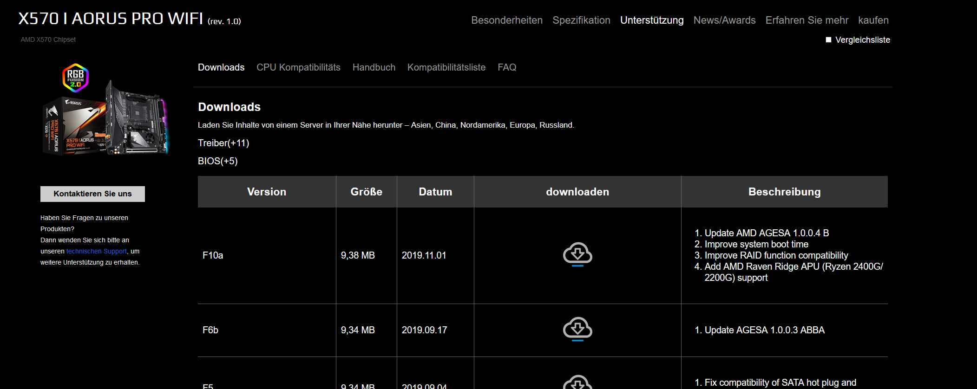Click the 9,38 MB size cell

click(x=367, y=255)
